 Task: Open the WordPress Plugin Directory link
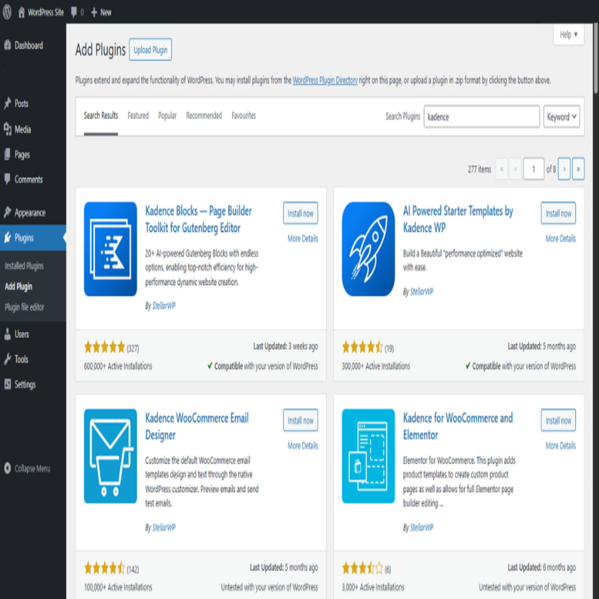coord(325,80)
